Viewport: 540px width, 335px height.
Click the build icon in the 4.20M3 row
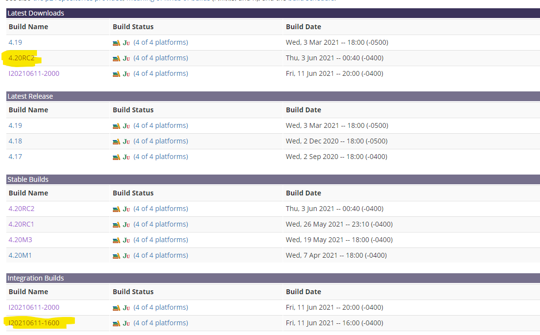coord(116,240)
